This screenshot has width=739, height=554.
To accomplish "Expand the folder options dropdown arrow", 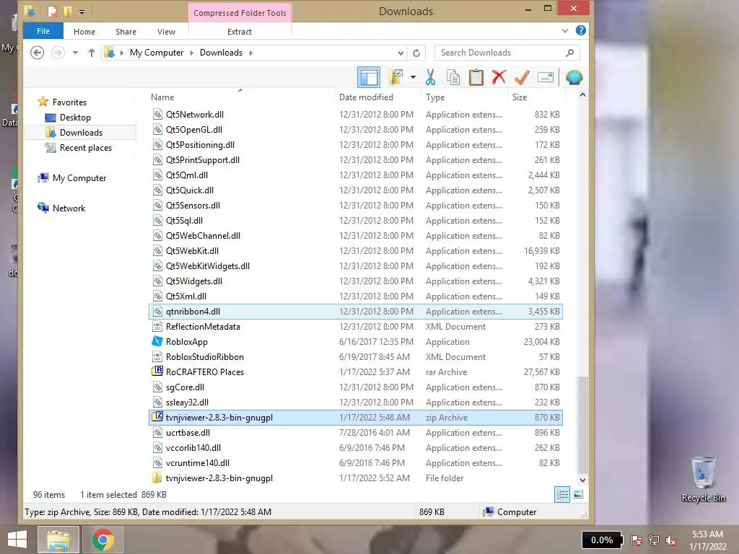I will tap(413, 77).
